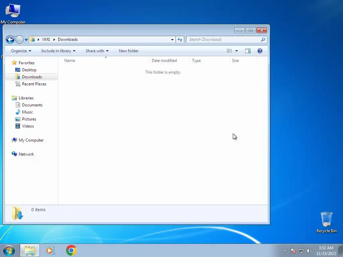Image resolution: width=343 pixels, height=257 pixels.
Task: Click the Videos filmstrip icon
Action: point(18,126)
